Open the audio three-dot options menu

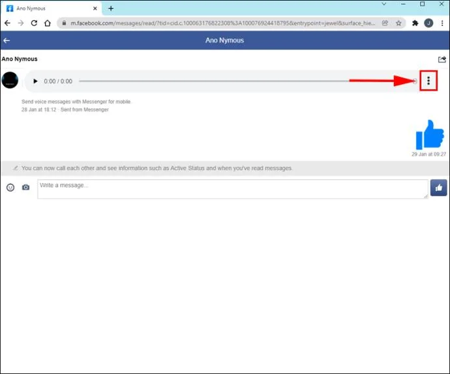click(428, 81)
